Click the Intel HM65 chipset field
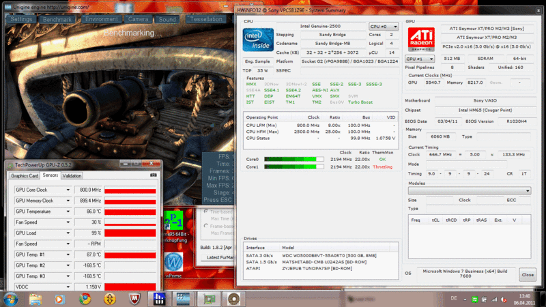Screen dimensions: 546x307 485,111
